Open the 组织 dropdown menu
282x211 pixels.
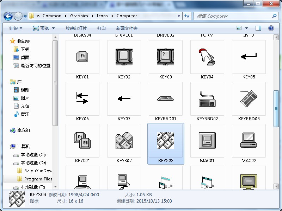16,28
